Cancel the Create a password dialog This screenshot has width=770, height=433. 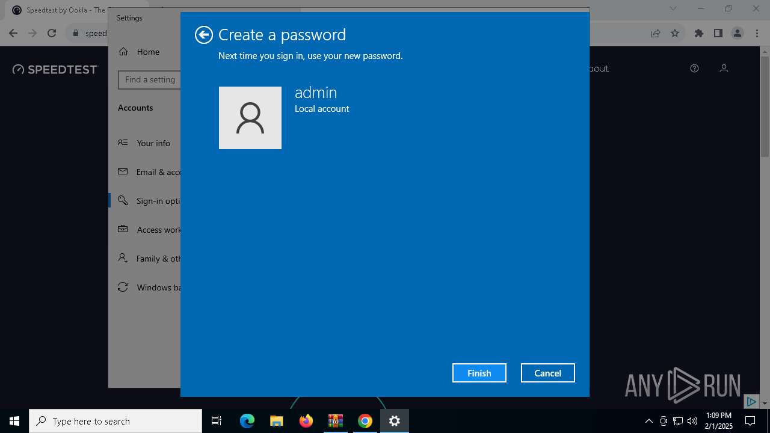(548, 373)
